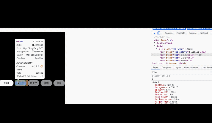The width and height of the screenshot is (212, 123).
Task: Activate the inspect element picker icon
Action: pyautogui.click(x=154, y=33)
